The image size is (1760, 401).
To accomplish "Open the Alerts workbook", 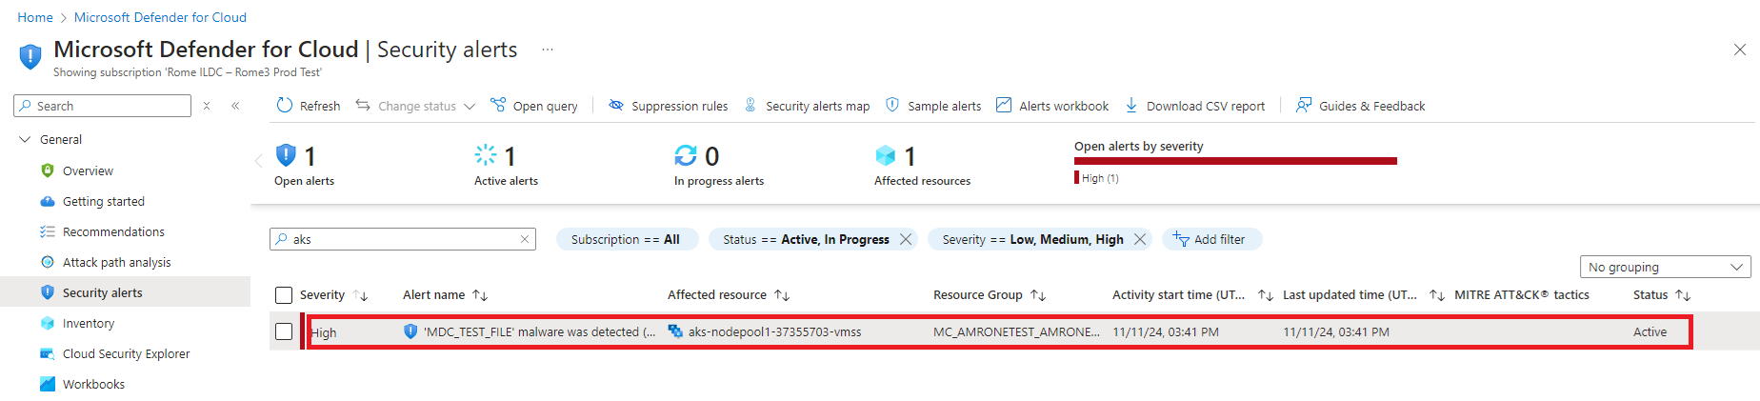I will point(1052,106).
